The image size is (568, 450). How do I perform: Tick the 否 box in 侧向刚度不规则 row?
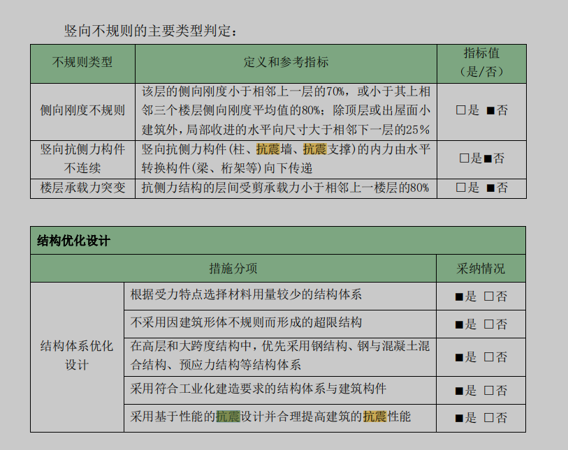[490, 110]
